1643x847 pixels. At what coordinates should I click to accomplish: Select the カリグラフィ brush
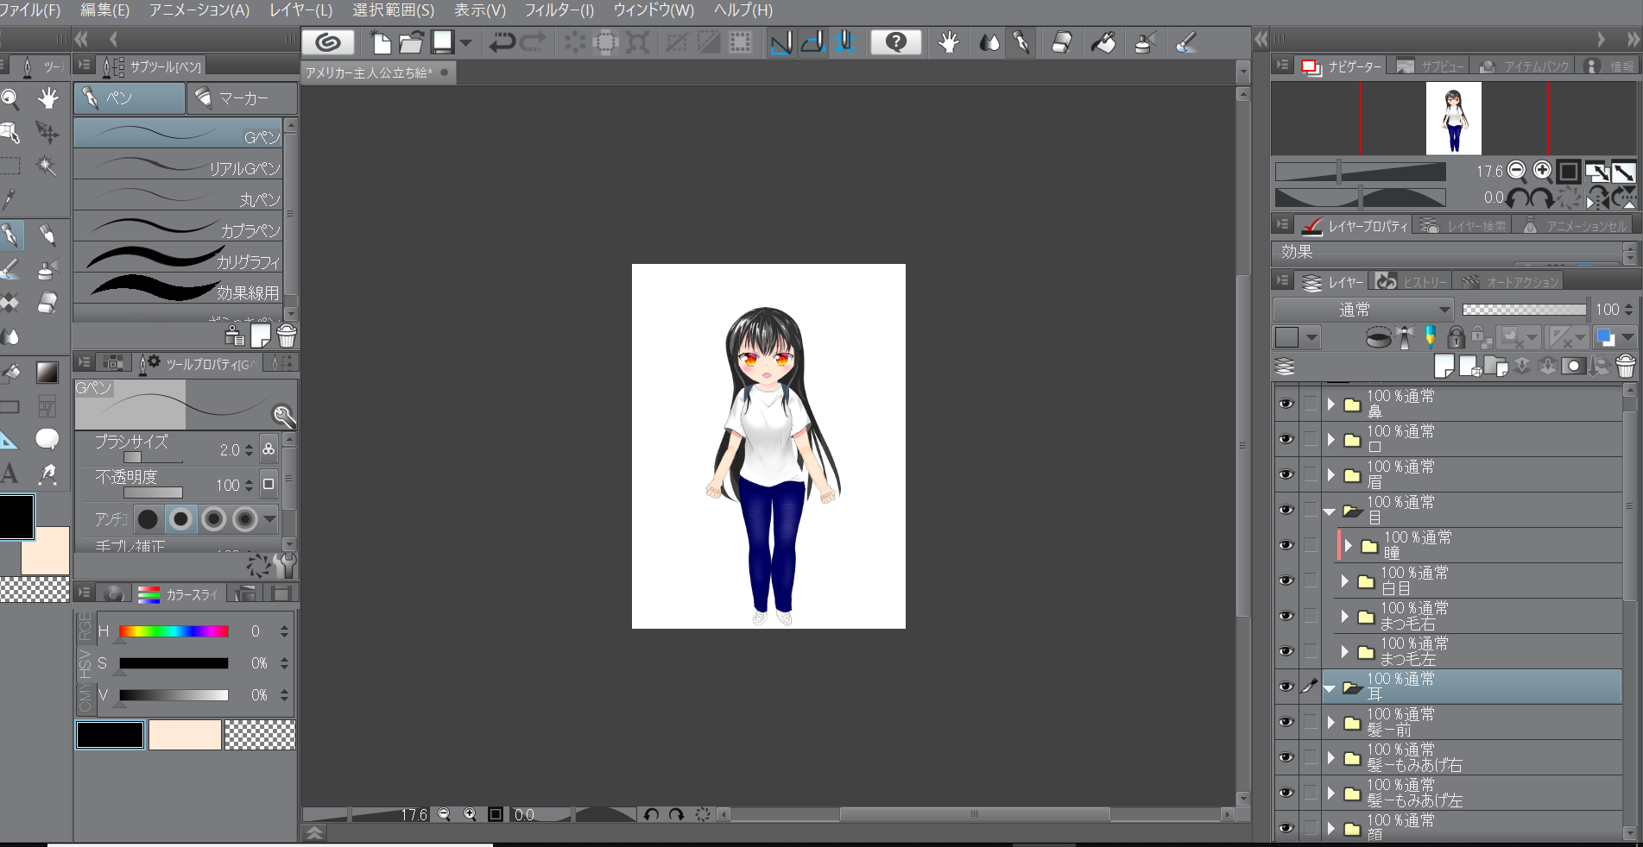(x=179, y=258)
